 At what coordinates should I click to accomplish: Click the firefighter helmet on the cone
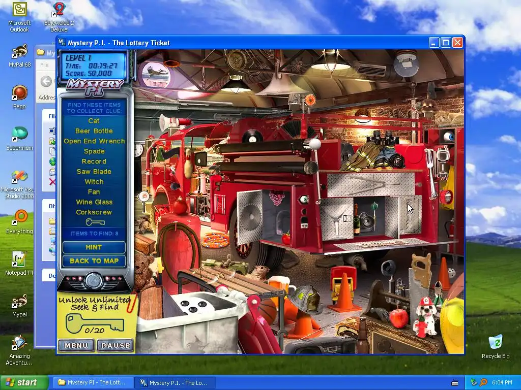pyautogui.click(x=305, y=299)
